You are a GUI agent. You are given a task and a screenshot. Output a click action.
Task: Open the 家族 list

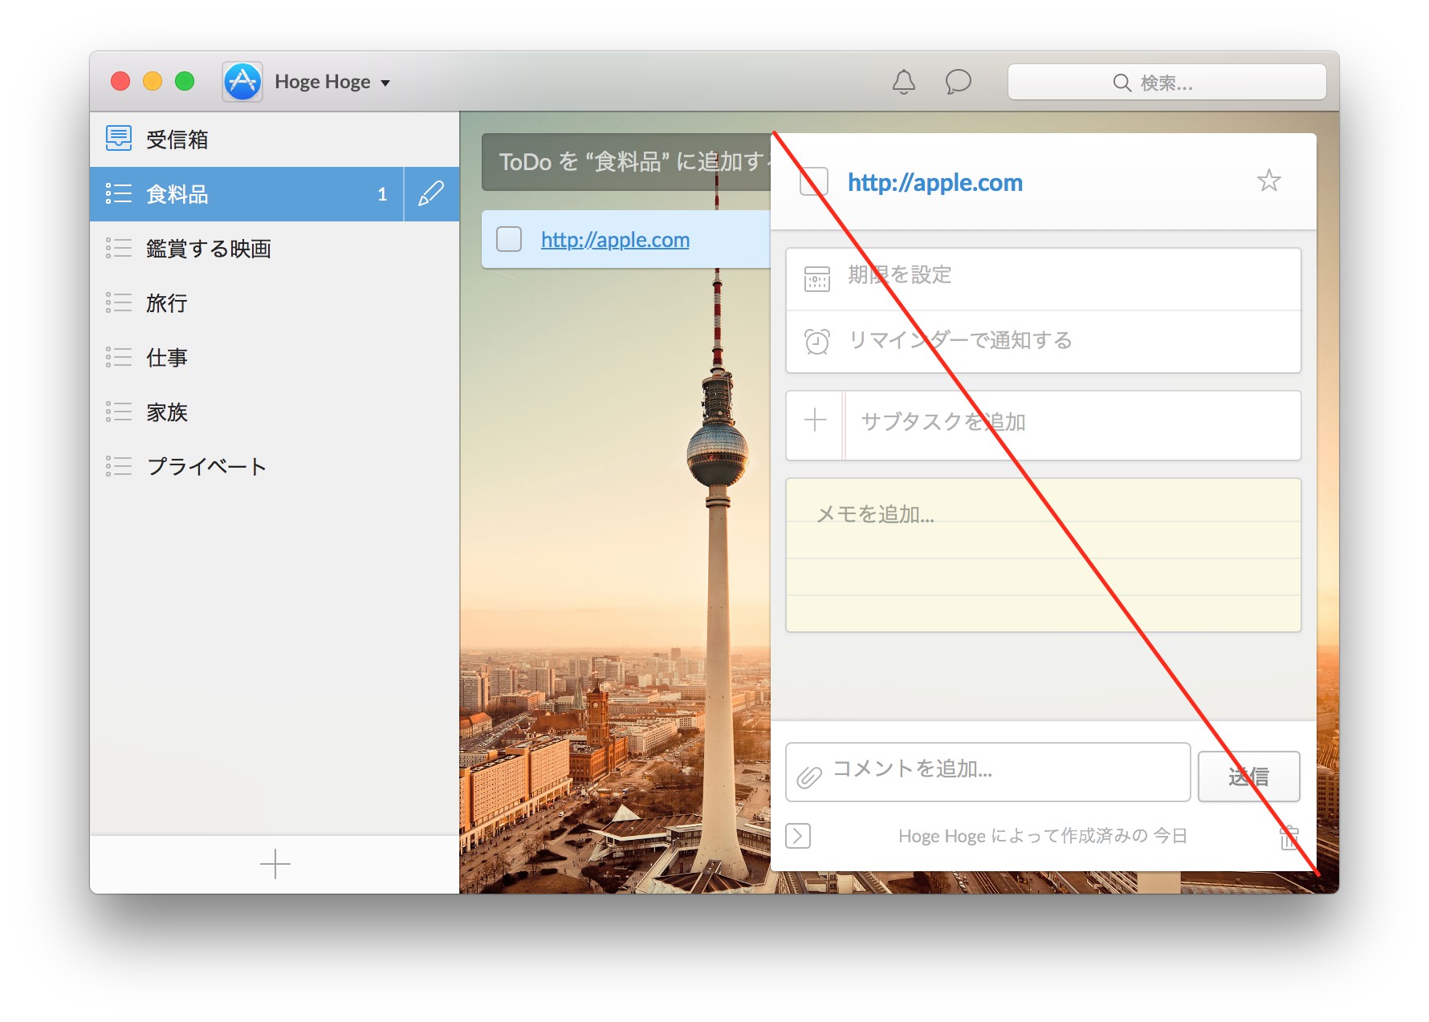click(x=275, y=412)
